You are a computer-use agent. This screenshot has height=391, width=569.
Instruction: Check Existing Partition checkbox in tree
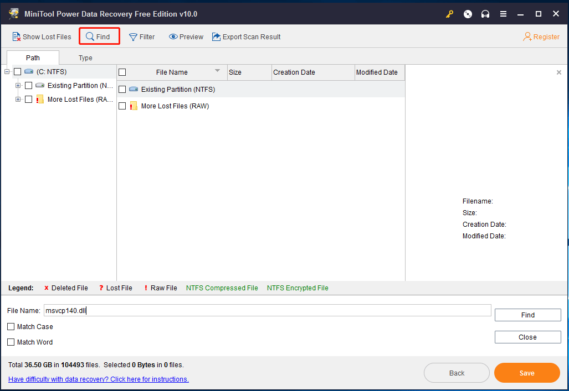[x=29, y=86]
